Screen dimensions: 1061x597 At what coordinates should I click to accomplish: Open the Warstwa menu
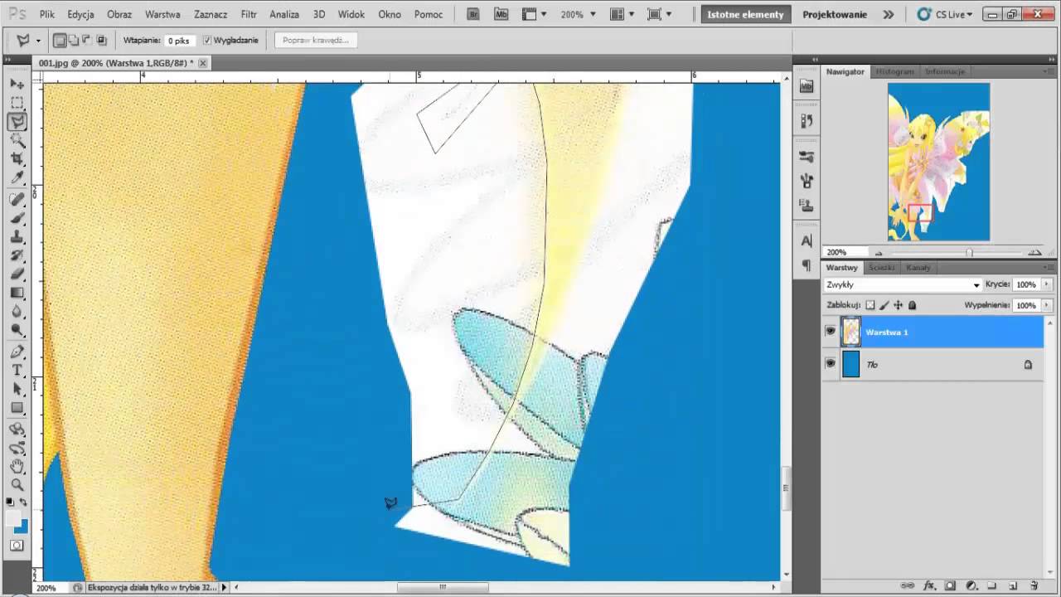(162, 14)
